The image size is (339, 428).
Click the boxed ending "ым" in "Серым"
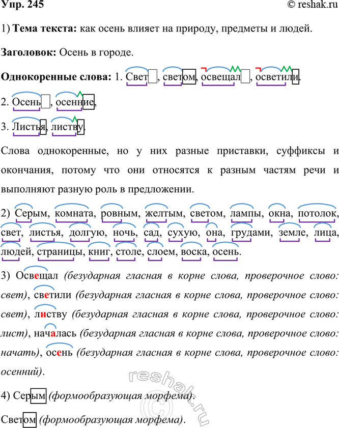tap(39, 395)
